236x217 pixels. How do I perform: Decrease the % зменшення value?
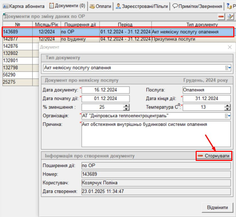coord(126,109)
